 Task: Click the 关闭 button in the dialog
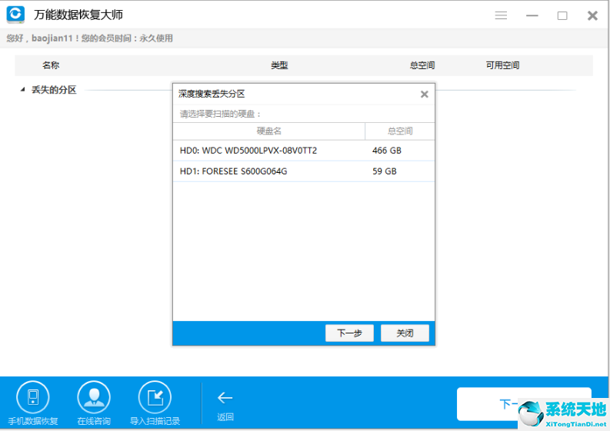[405, 333]
